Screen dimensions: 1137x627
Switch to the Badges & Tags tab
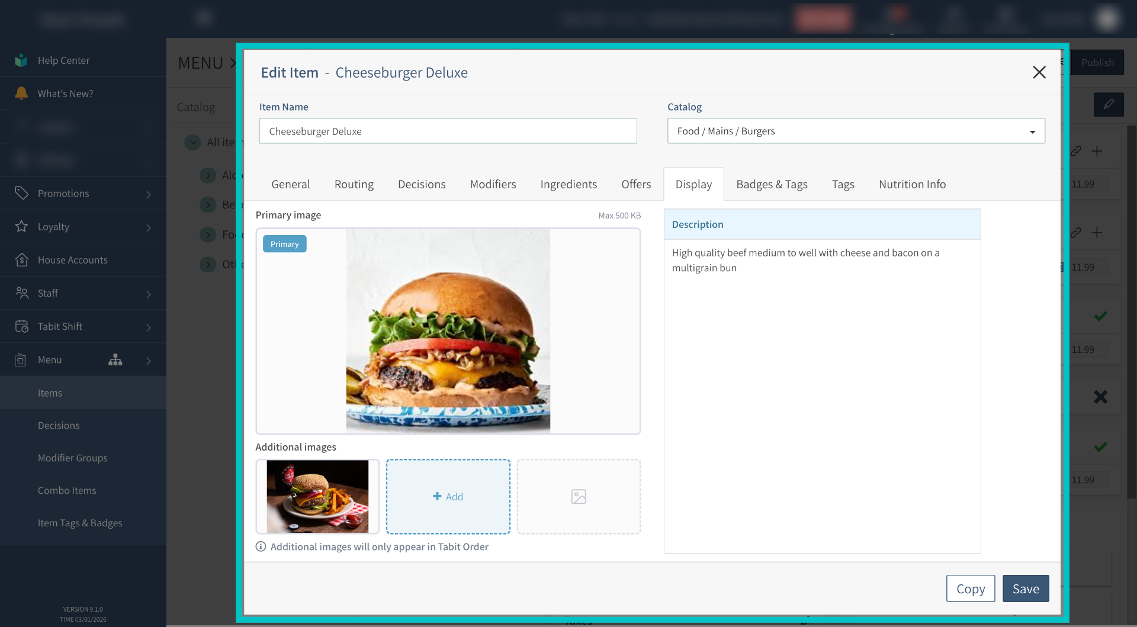(772, 184)
